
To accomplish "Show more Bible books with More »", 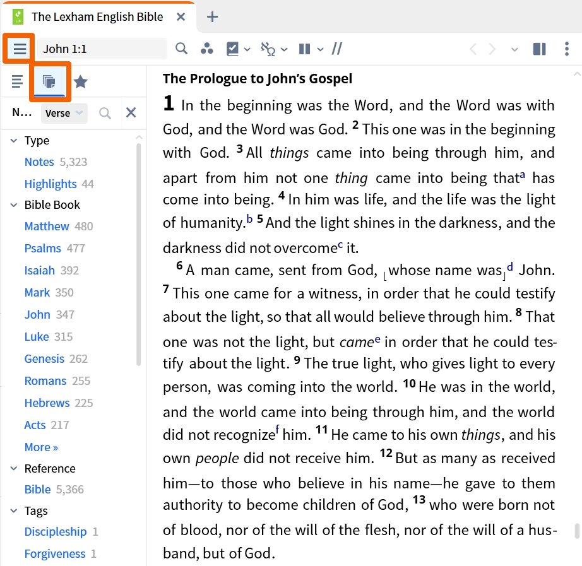I will 41,447.
